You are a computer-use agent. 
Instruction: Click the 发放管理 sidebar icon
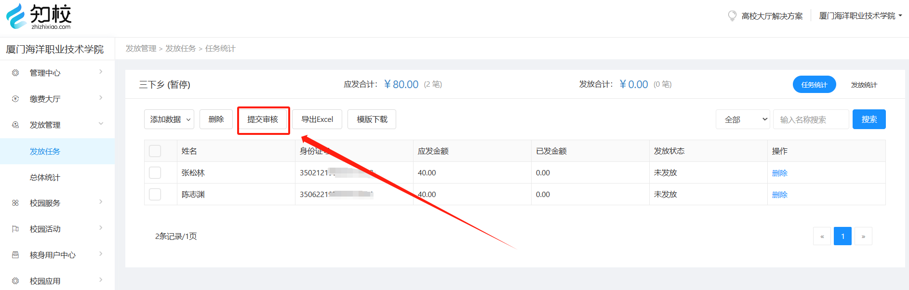point(15,125)
